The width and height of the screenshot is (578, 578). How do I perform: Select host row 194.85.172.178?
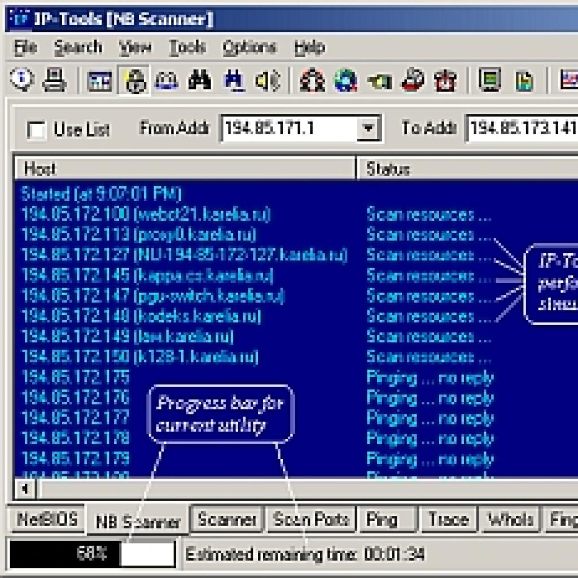76,438
